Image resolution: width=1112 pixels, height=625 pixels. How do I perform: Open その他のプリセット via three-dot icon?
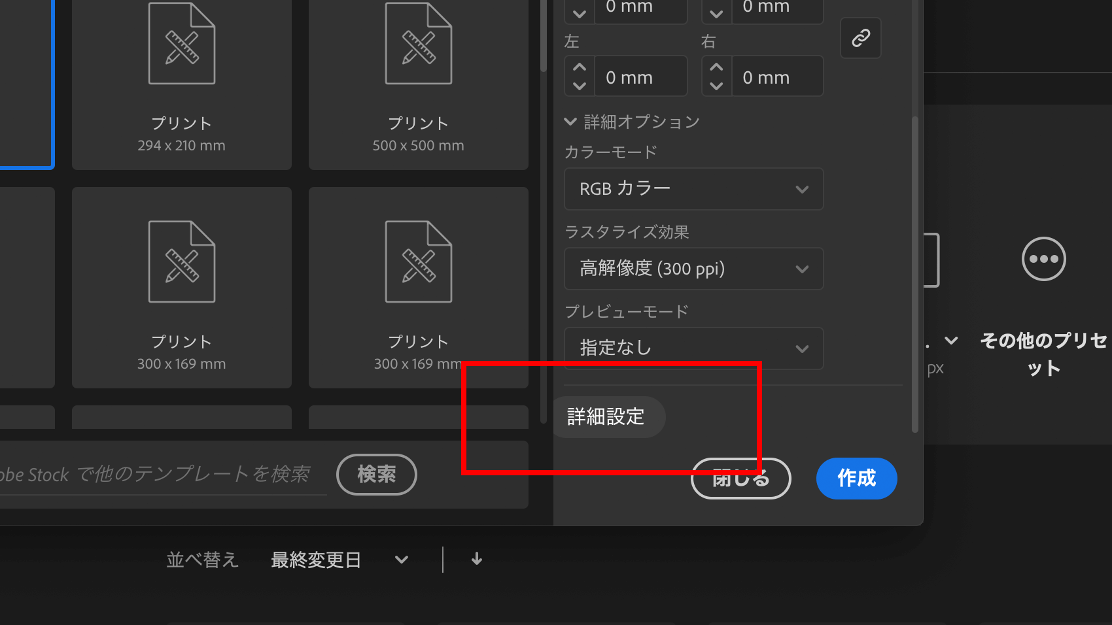pyautogui.click(x=1043, y=259)
